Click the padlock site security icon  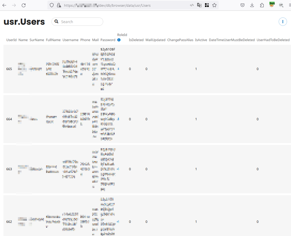point(59,5)
